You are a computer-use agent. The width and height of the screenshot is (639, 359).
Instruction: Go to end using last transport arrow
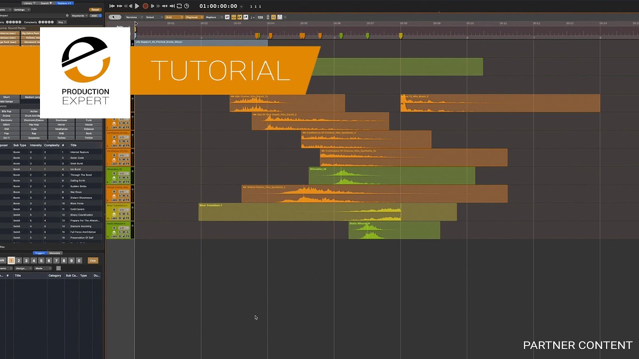coord(172,6)
